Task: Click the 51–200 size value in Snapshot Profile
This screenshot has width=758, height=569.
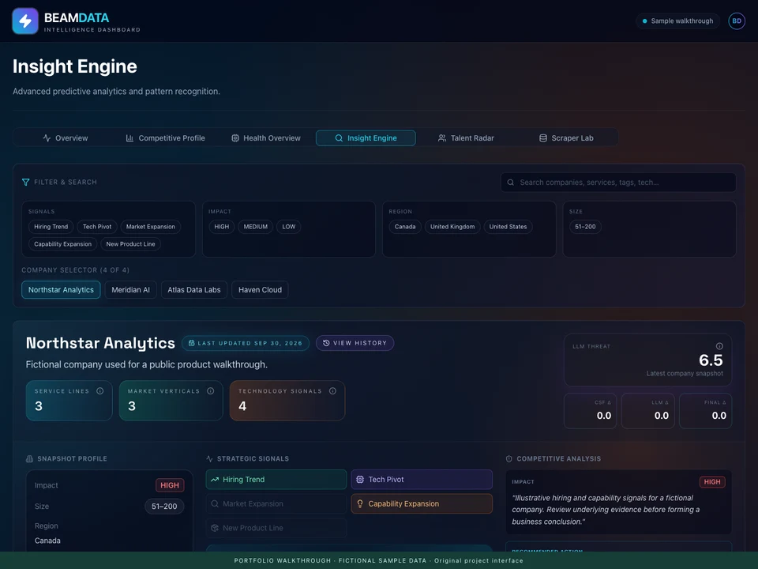Action: tap(164, 506)
